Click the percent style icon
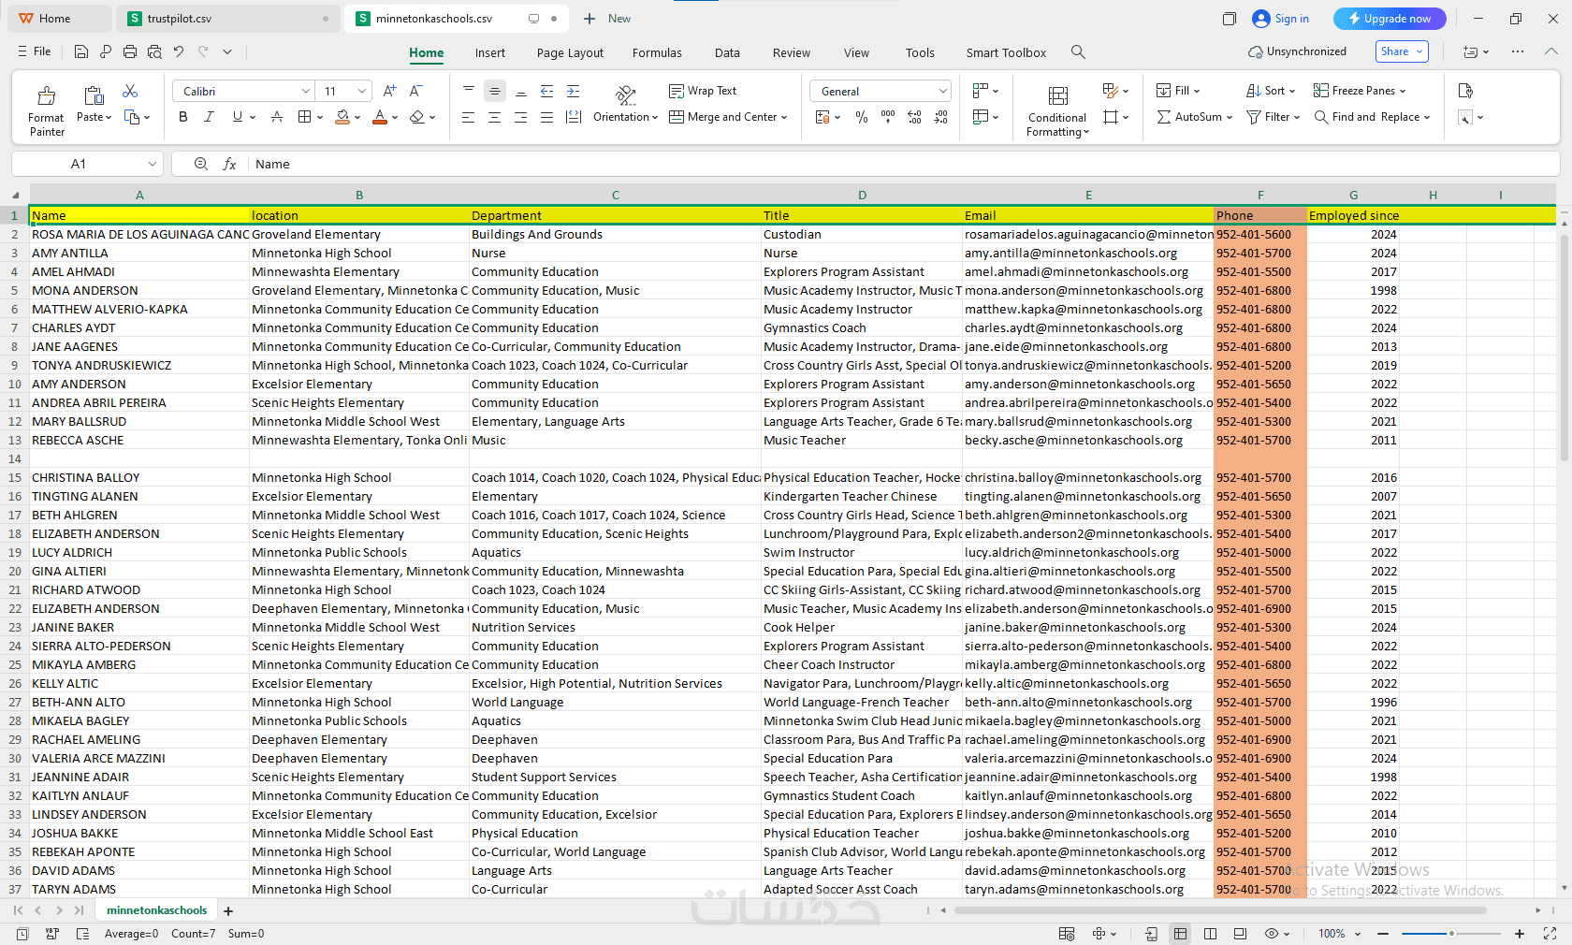Screen dimensions: 1572x945 (x=862, y=117)
